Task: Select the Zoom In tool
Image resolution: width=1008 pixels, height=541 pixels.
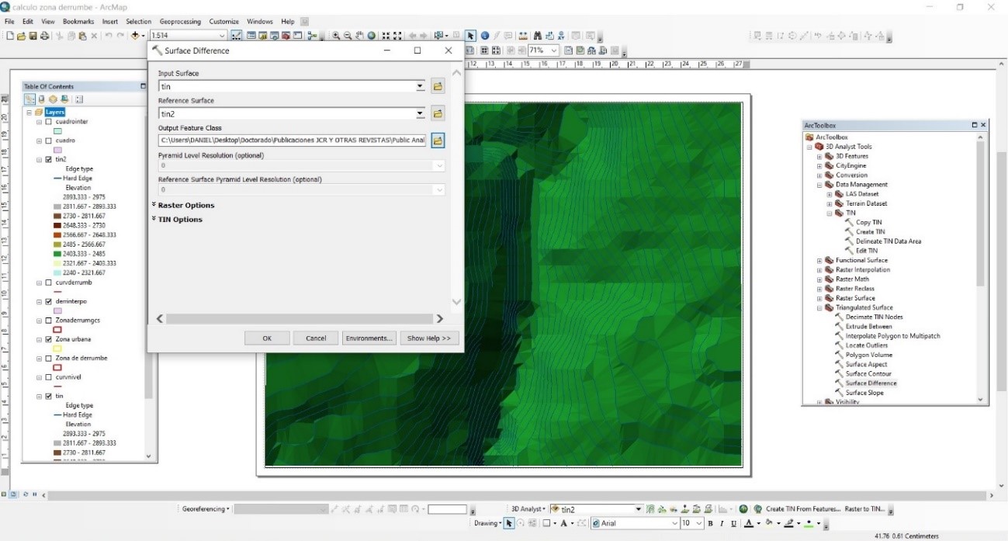Action: coord(336,36)
